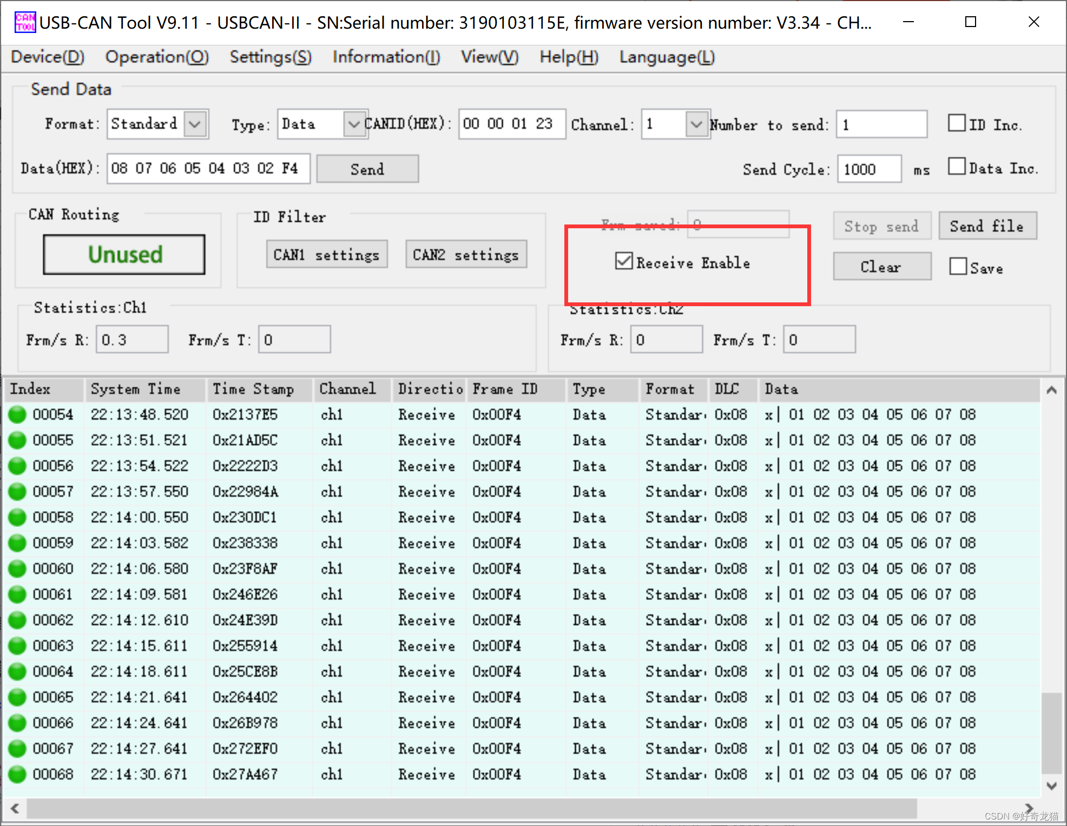This screenshot has width=1067, height=826.
Task: Uncheck the Receive Enable checkbox
Action: click(x=624, y=261)
